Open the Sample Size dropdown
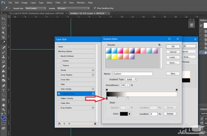 35,8
